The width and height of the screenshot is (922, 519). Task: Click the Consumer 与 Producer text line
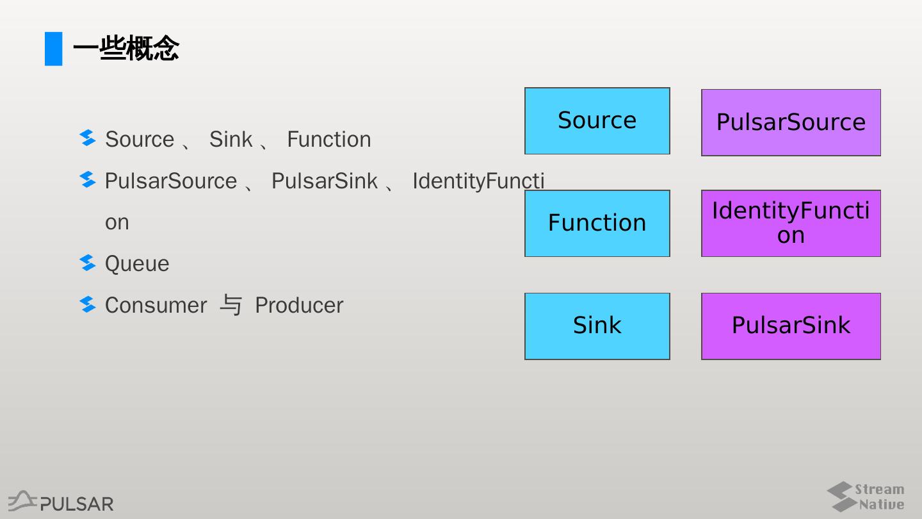pos(224,305)
